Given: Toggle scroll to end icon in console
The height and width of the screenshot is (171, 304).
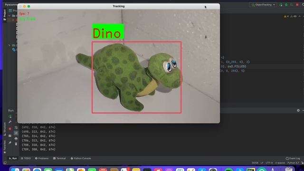Looking at the screenshot, I should pyautogui.click(x=16, y=133).
